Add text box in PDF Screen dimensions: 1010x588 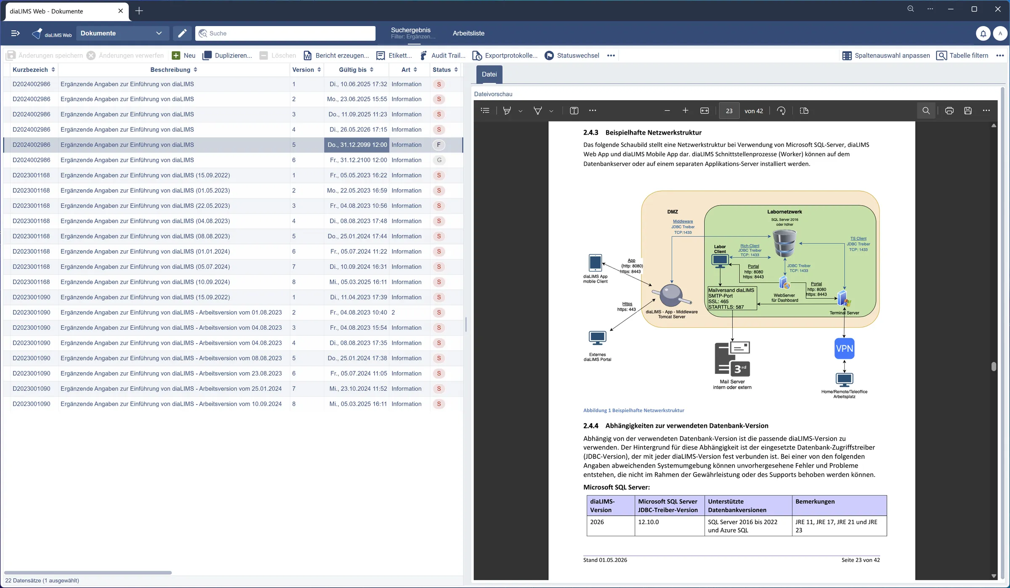pos(574,111)
